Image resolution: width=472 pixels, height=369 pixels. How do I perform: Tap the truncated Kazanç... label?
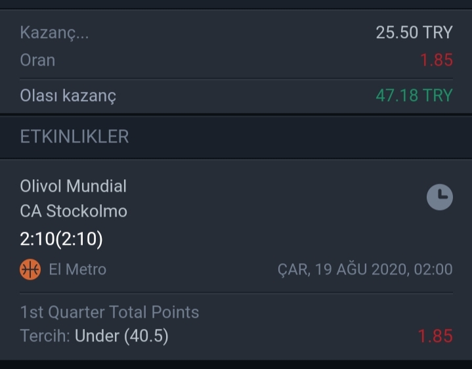[54, 33]
